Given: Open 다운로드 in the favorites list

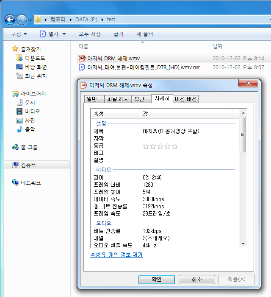Looking at the screenshot, I should click(x=35, y=58).
